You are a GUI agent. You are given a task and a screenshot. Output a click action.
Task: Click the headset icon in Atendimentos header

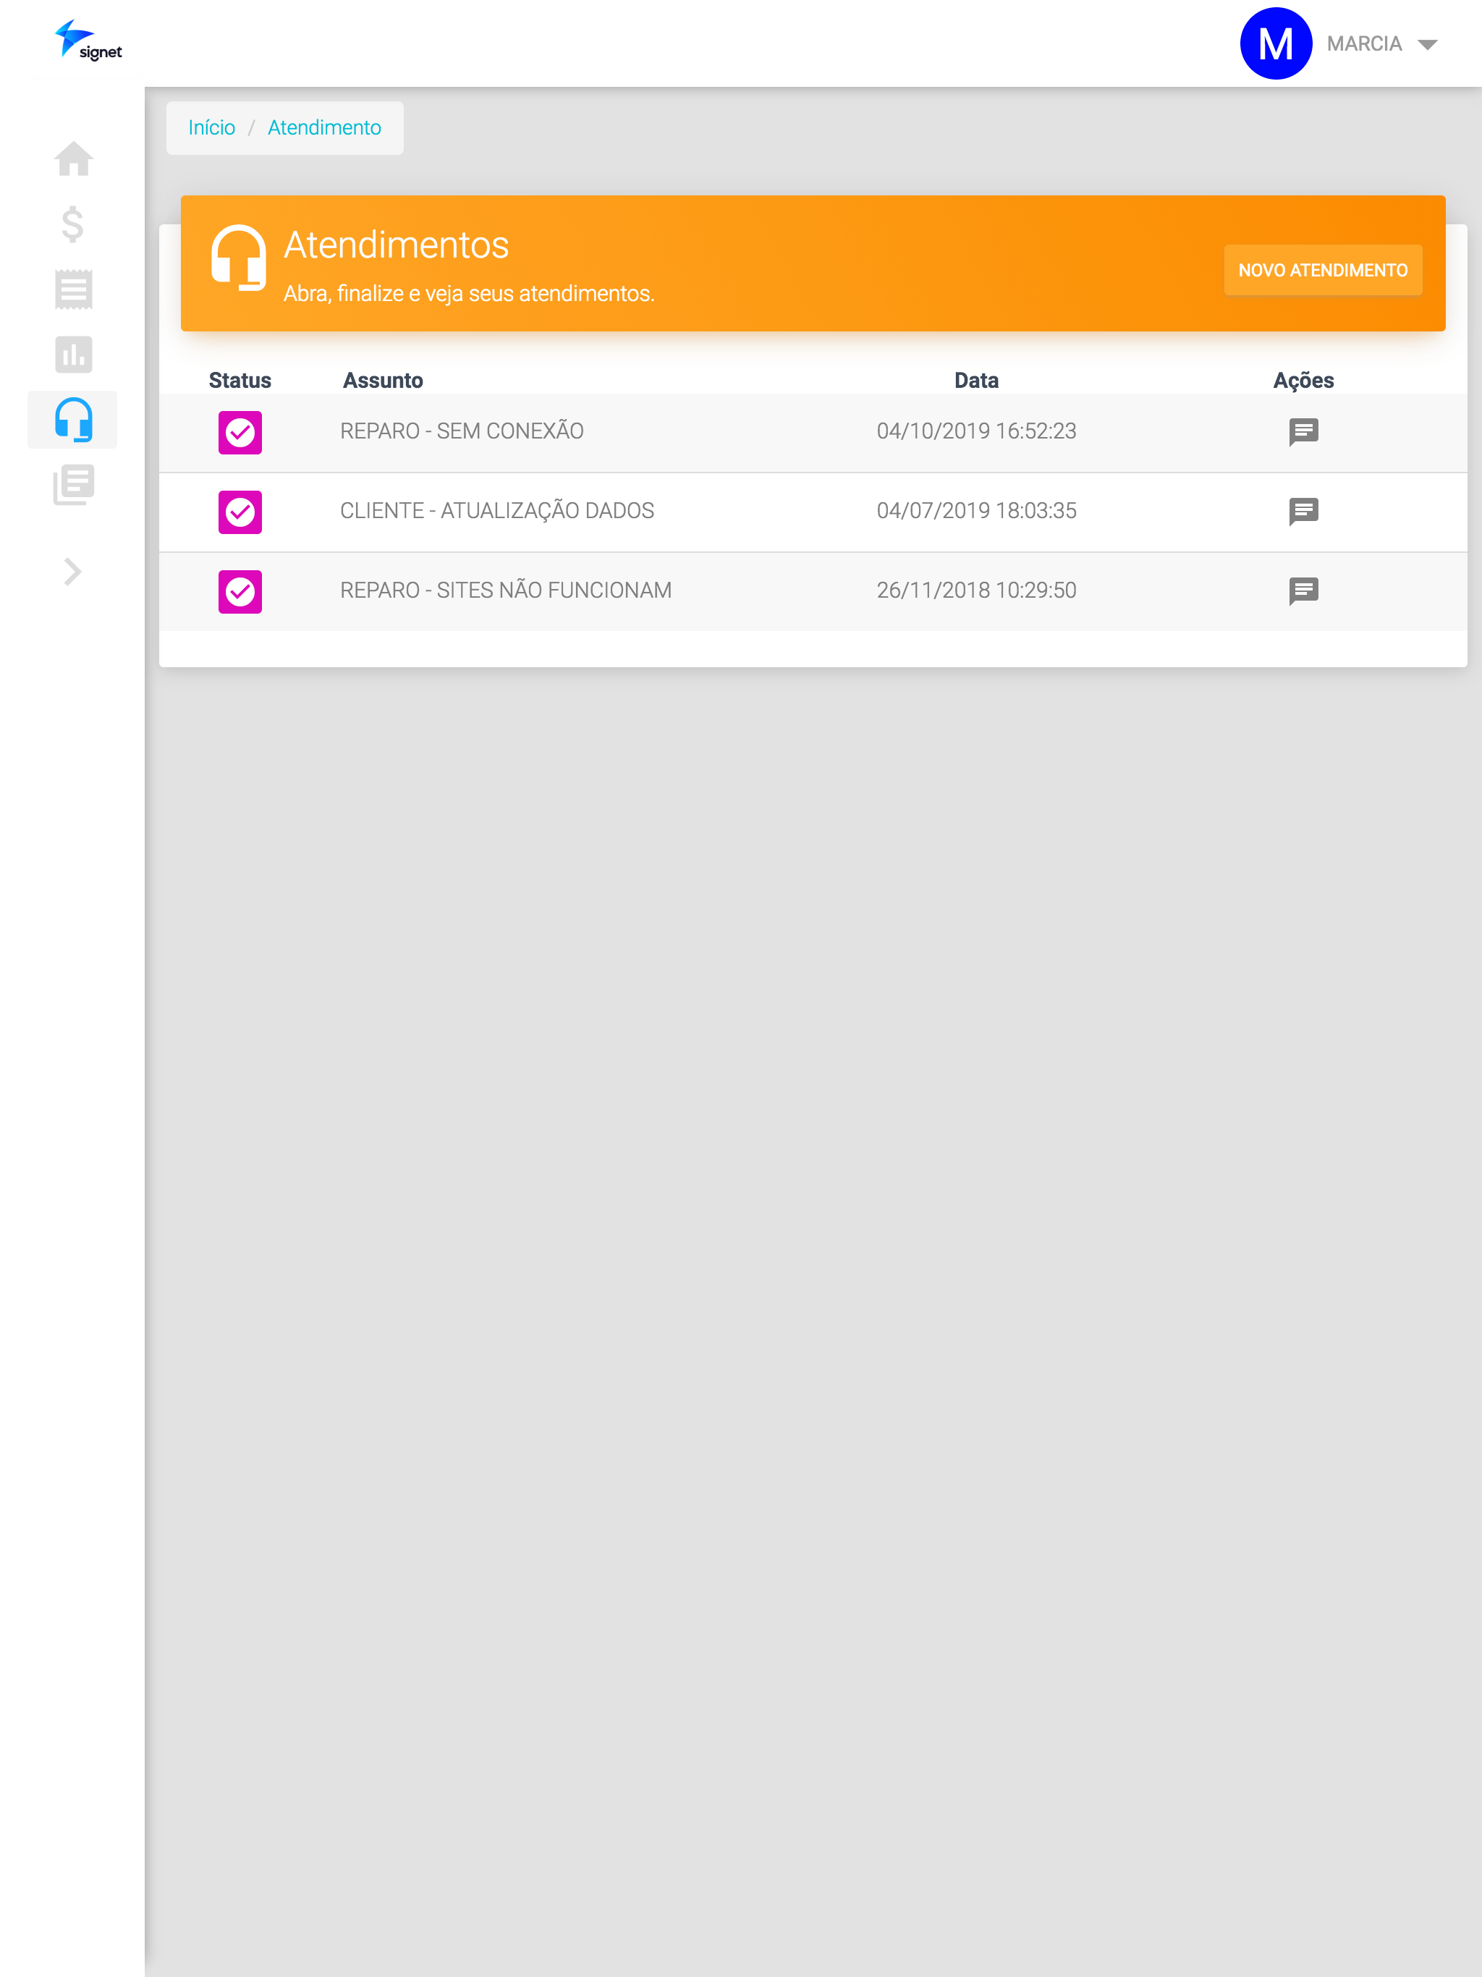pos(239,258)
